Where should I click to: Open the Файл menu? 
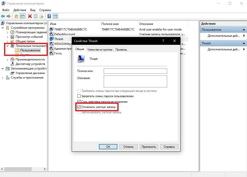point(6,10)
